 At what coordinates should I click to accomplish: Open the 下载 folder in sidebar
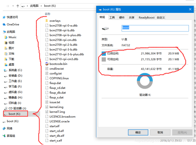click(10, 59)
